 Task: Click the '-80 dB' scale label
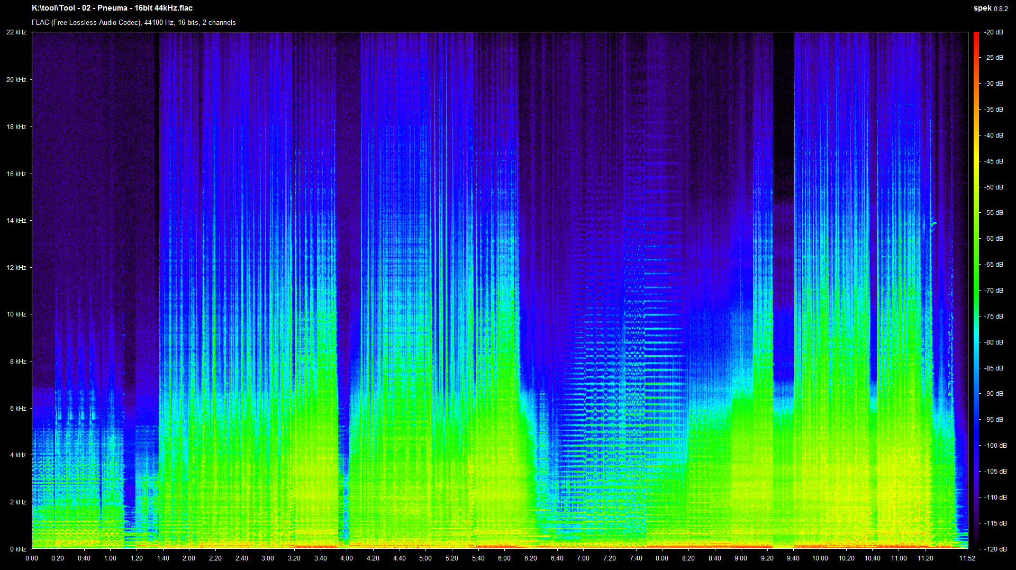point(994,342)
